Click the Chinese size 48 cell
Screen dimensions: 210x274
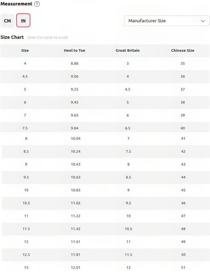[183, 229]
